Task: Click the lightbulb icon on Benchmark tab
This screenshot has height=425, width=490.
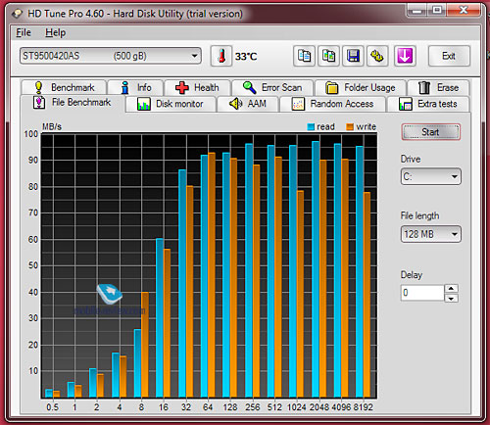Action: (x=38, y=87)
